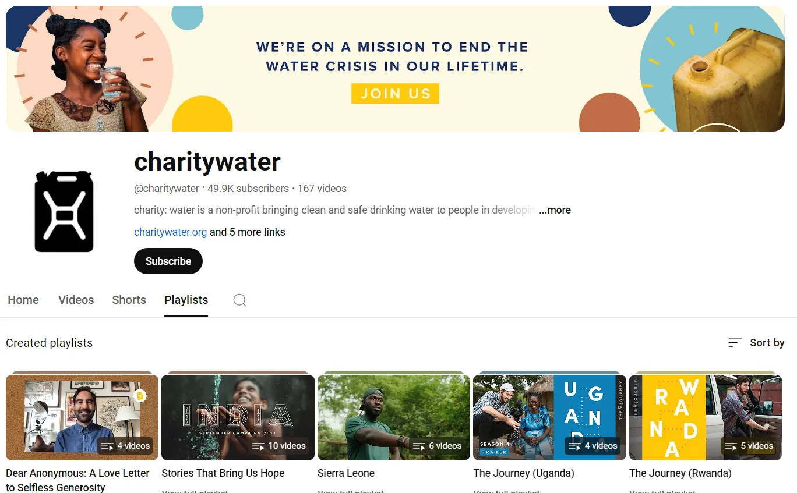Switch to the Videos tab
This screenshot has width=797, height=493.
coord(76,300)
